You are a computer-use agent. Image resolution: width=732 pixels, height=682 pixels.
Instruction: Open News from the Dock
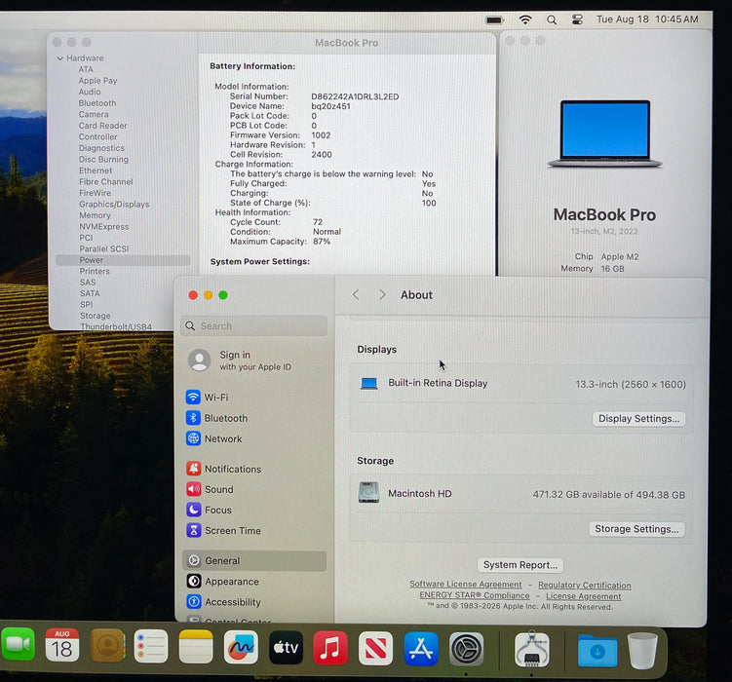tap(376, 649)
